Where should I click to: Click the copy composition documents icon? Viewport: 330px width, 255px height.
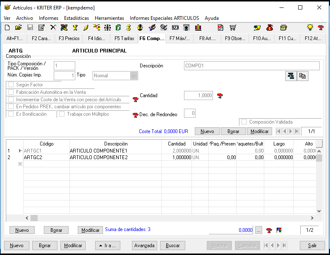click(303, 76)
